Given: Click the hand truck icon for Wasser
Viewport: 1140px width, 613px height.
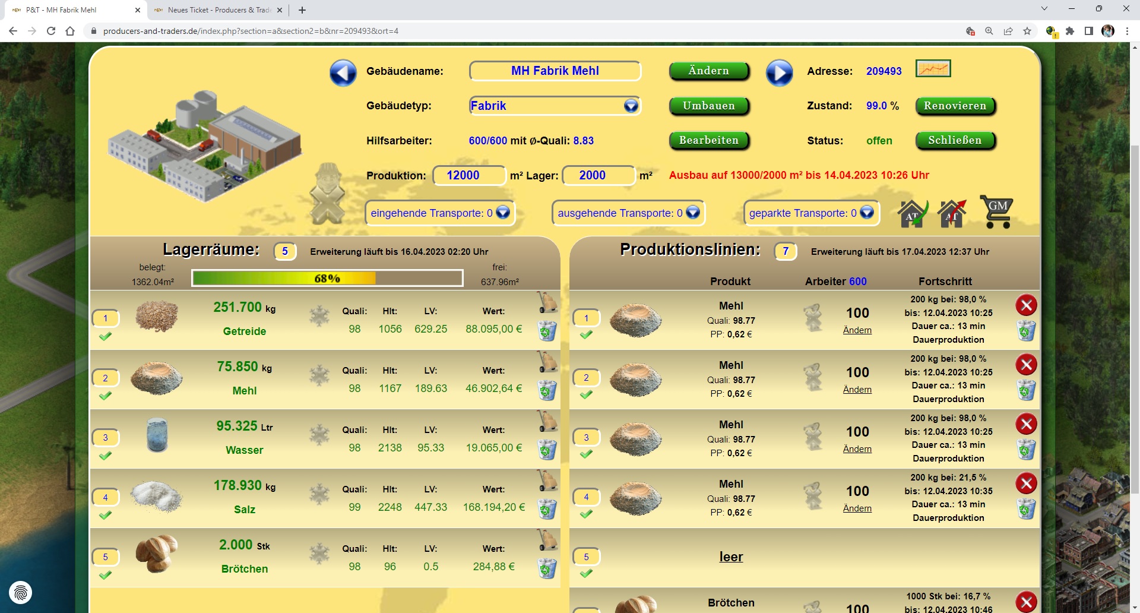Looking at the screenshot, I should pyautogui.click(x=547, y=421).
